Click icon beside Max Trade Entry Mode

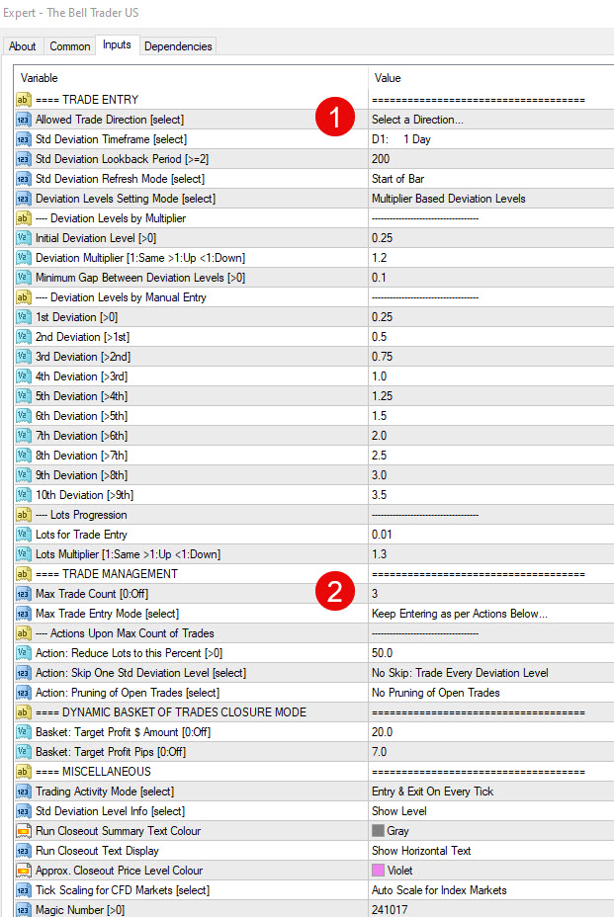pyautogui.click(x=23, y=614)
